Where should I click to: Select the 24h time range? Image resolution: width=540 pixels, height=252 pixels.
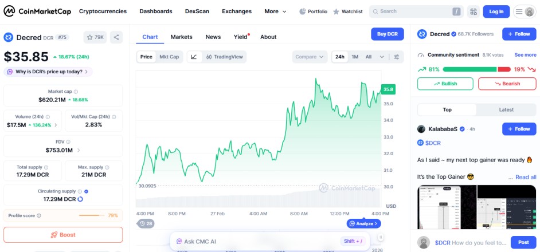pyautogui.click(x=340, y=57)
